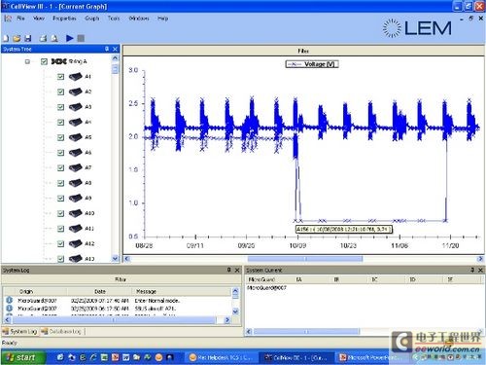Open file with the folder toolbar icon
The image size is (486, 365).
(x=17, y=38)
